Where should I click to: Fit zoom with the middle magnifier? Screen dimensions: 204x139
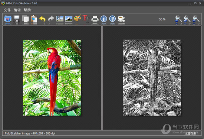click(187, 19)
